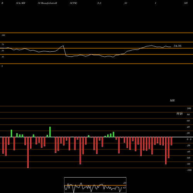Click the 80 label on lower chart's right axis
The height and width of the screenshot is (193, 193).
point(188,115)
